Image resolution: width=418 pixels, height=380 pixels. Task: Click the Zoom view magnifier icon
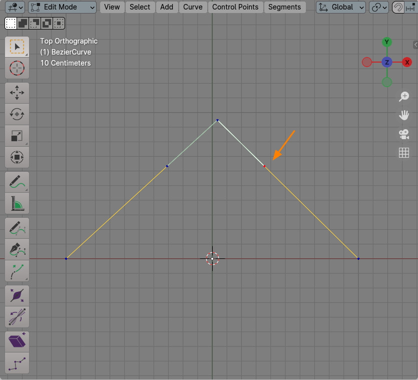click(x=404, y=97)
